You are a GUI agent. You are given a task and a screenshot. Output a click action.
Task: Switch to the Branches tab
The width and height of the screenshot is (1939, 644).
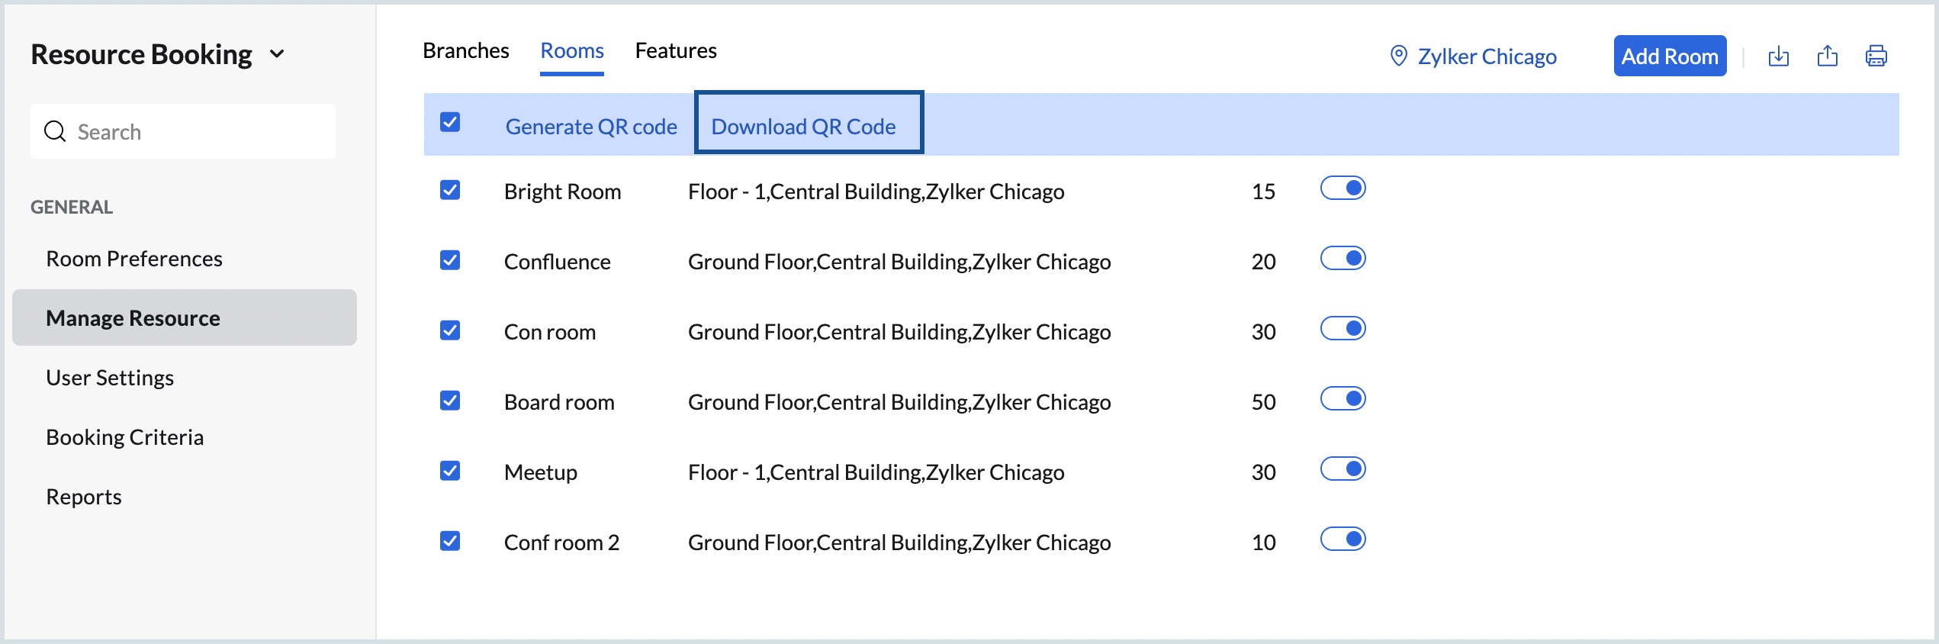click(x=465, y=50)
